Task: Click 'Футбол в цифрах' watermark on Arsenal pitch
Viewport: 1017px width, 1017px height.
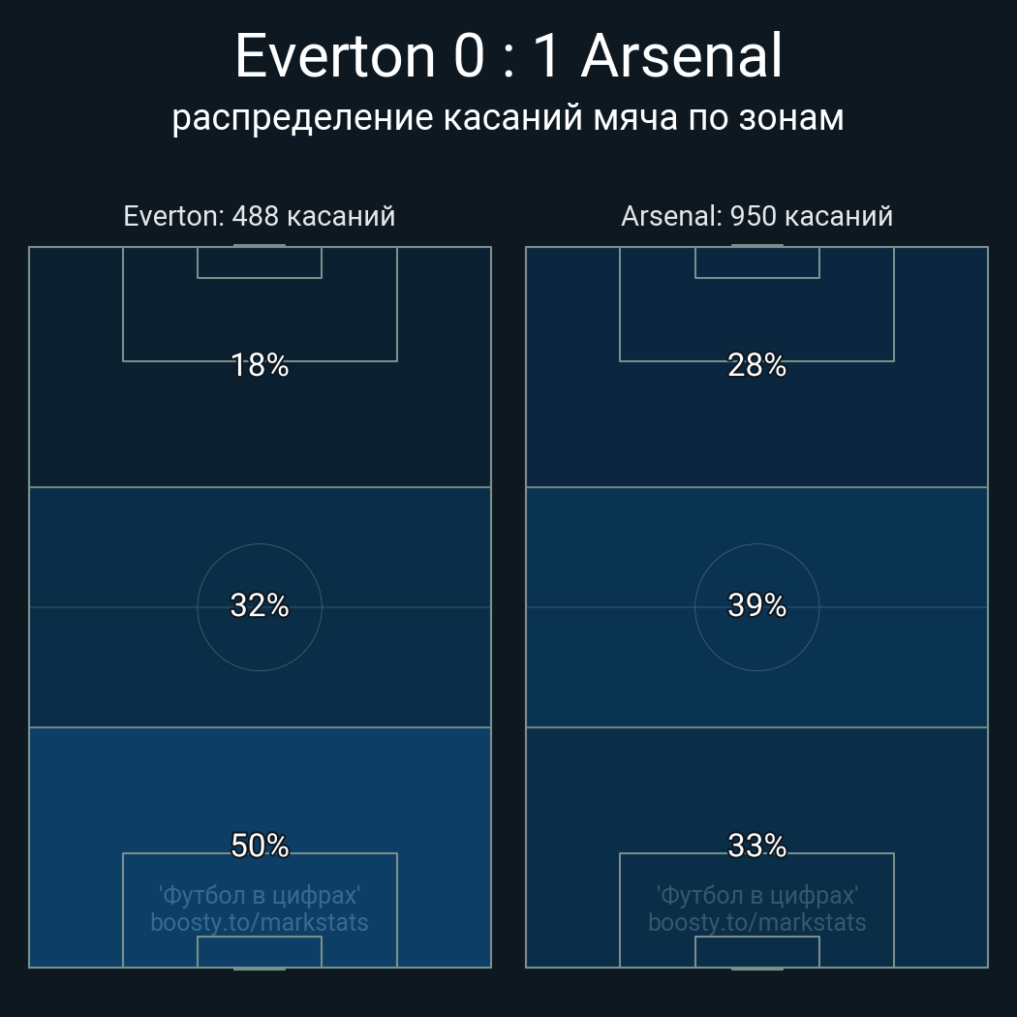Action: pos(756,895)
